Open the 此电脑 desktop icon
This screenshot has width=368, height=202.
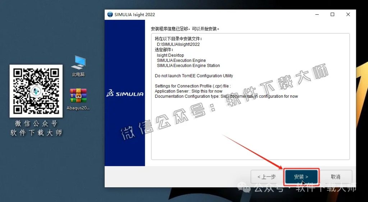coord(78,66)
